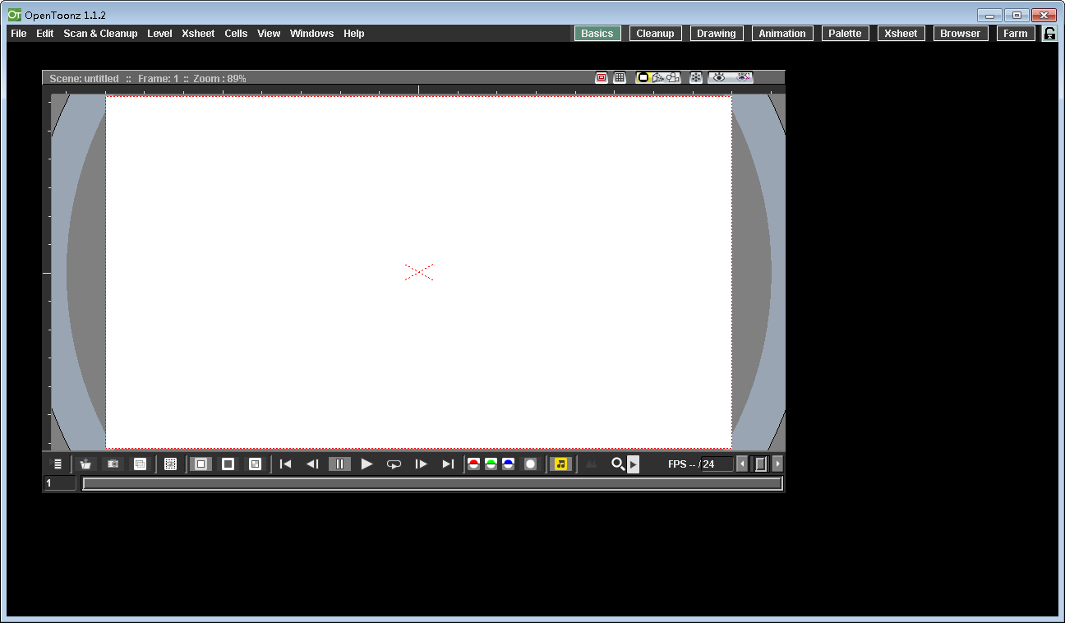Toggle the Red channel button

(473, 464)
